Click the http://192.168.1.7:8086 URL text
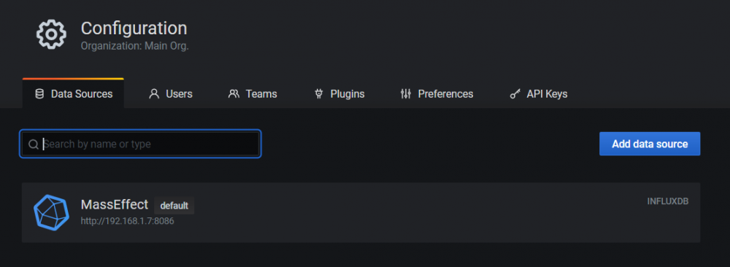Screen dimensions: 730x267 click(x=128, y=221)
